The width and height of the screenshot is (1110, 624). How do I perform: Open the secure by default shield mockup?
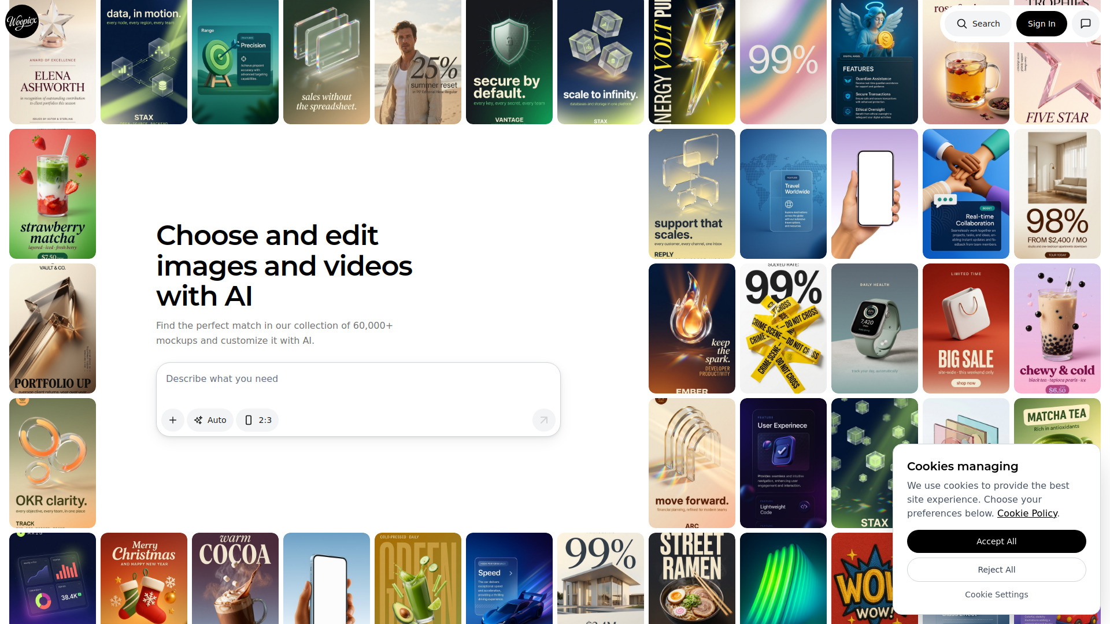509,62
